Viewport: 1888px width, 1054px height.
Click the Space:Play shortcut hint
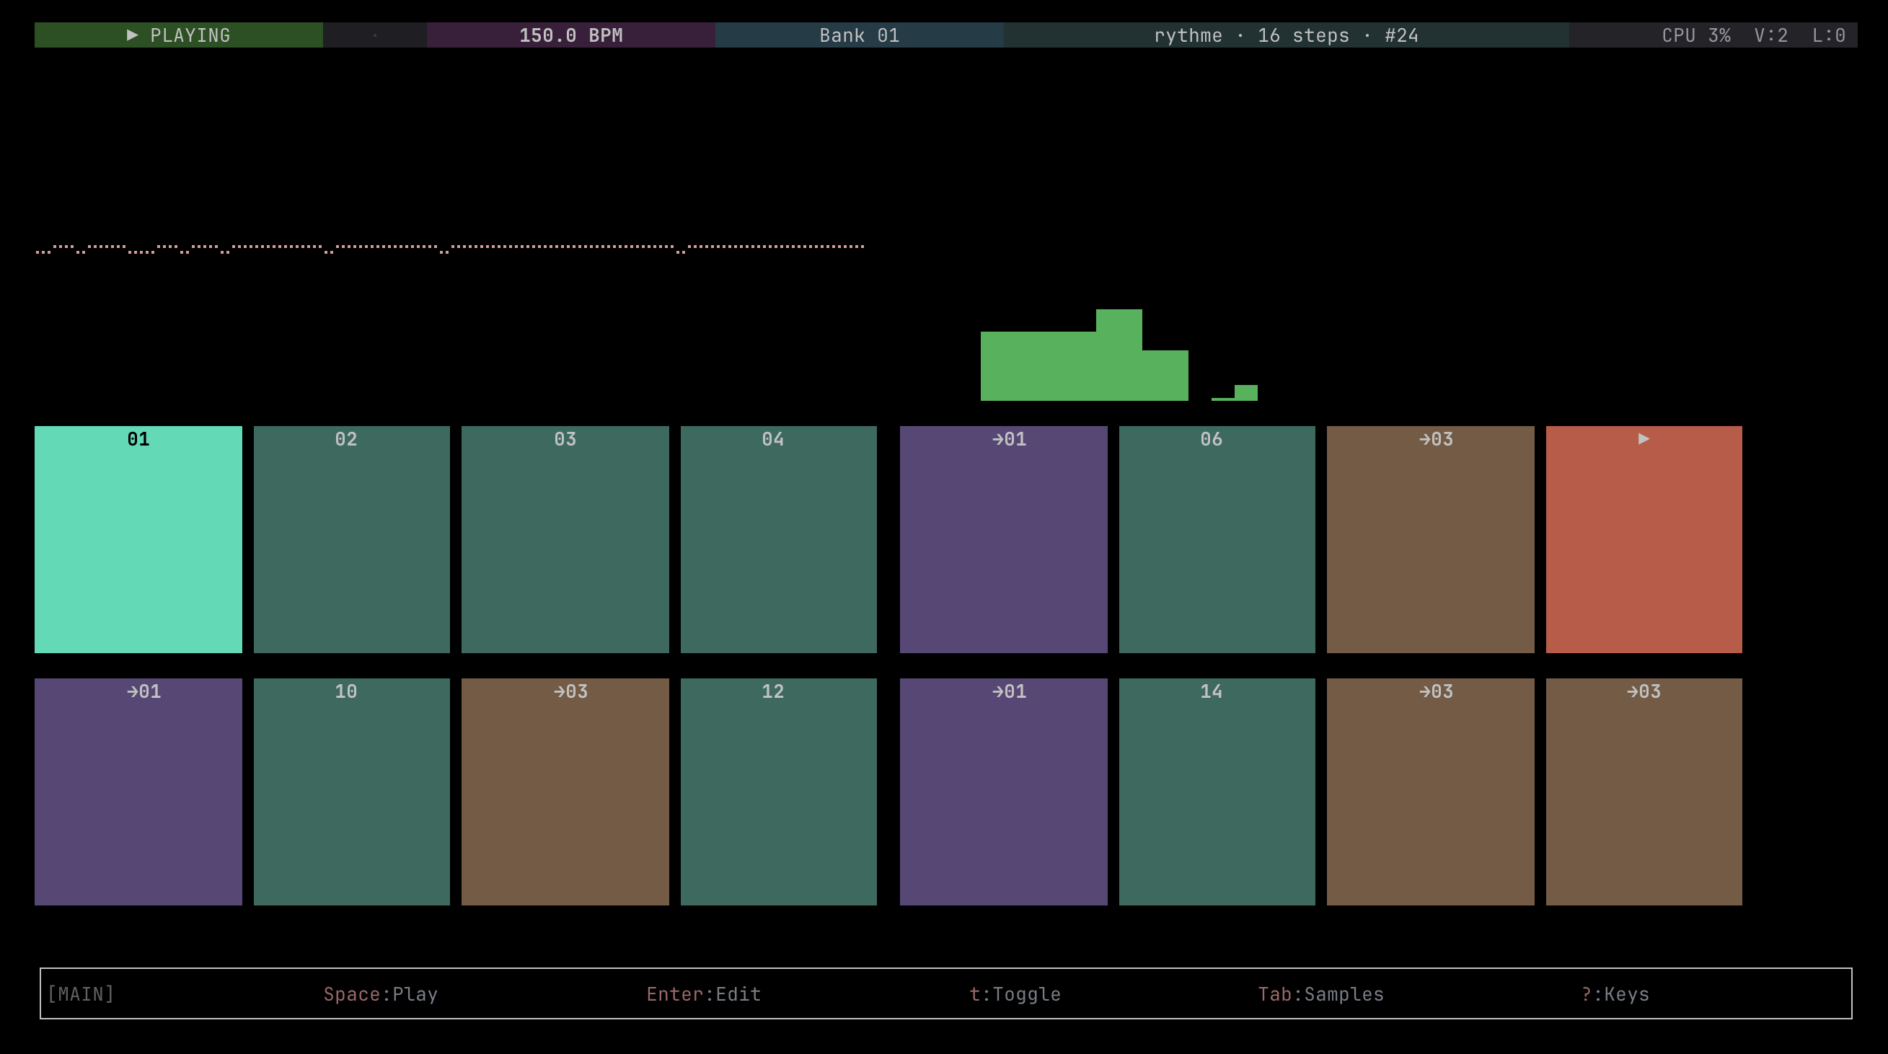coord(380,994)
